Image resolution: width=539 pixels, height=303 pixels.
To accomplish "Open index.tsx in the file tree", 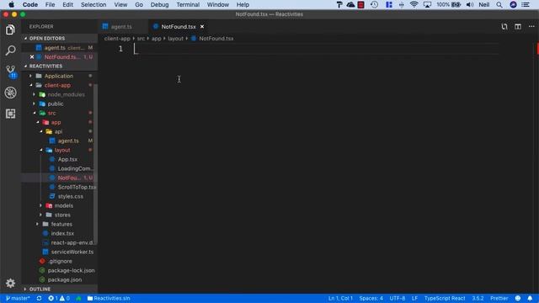I will (62, 234).
